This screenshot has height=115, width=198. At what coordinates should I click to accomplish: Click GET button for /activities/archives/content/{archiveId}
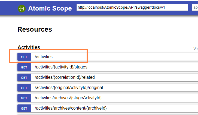24,108
